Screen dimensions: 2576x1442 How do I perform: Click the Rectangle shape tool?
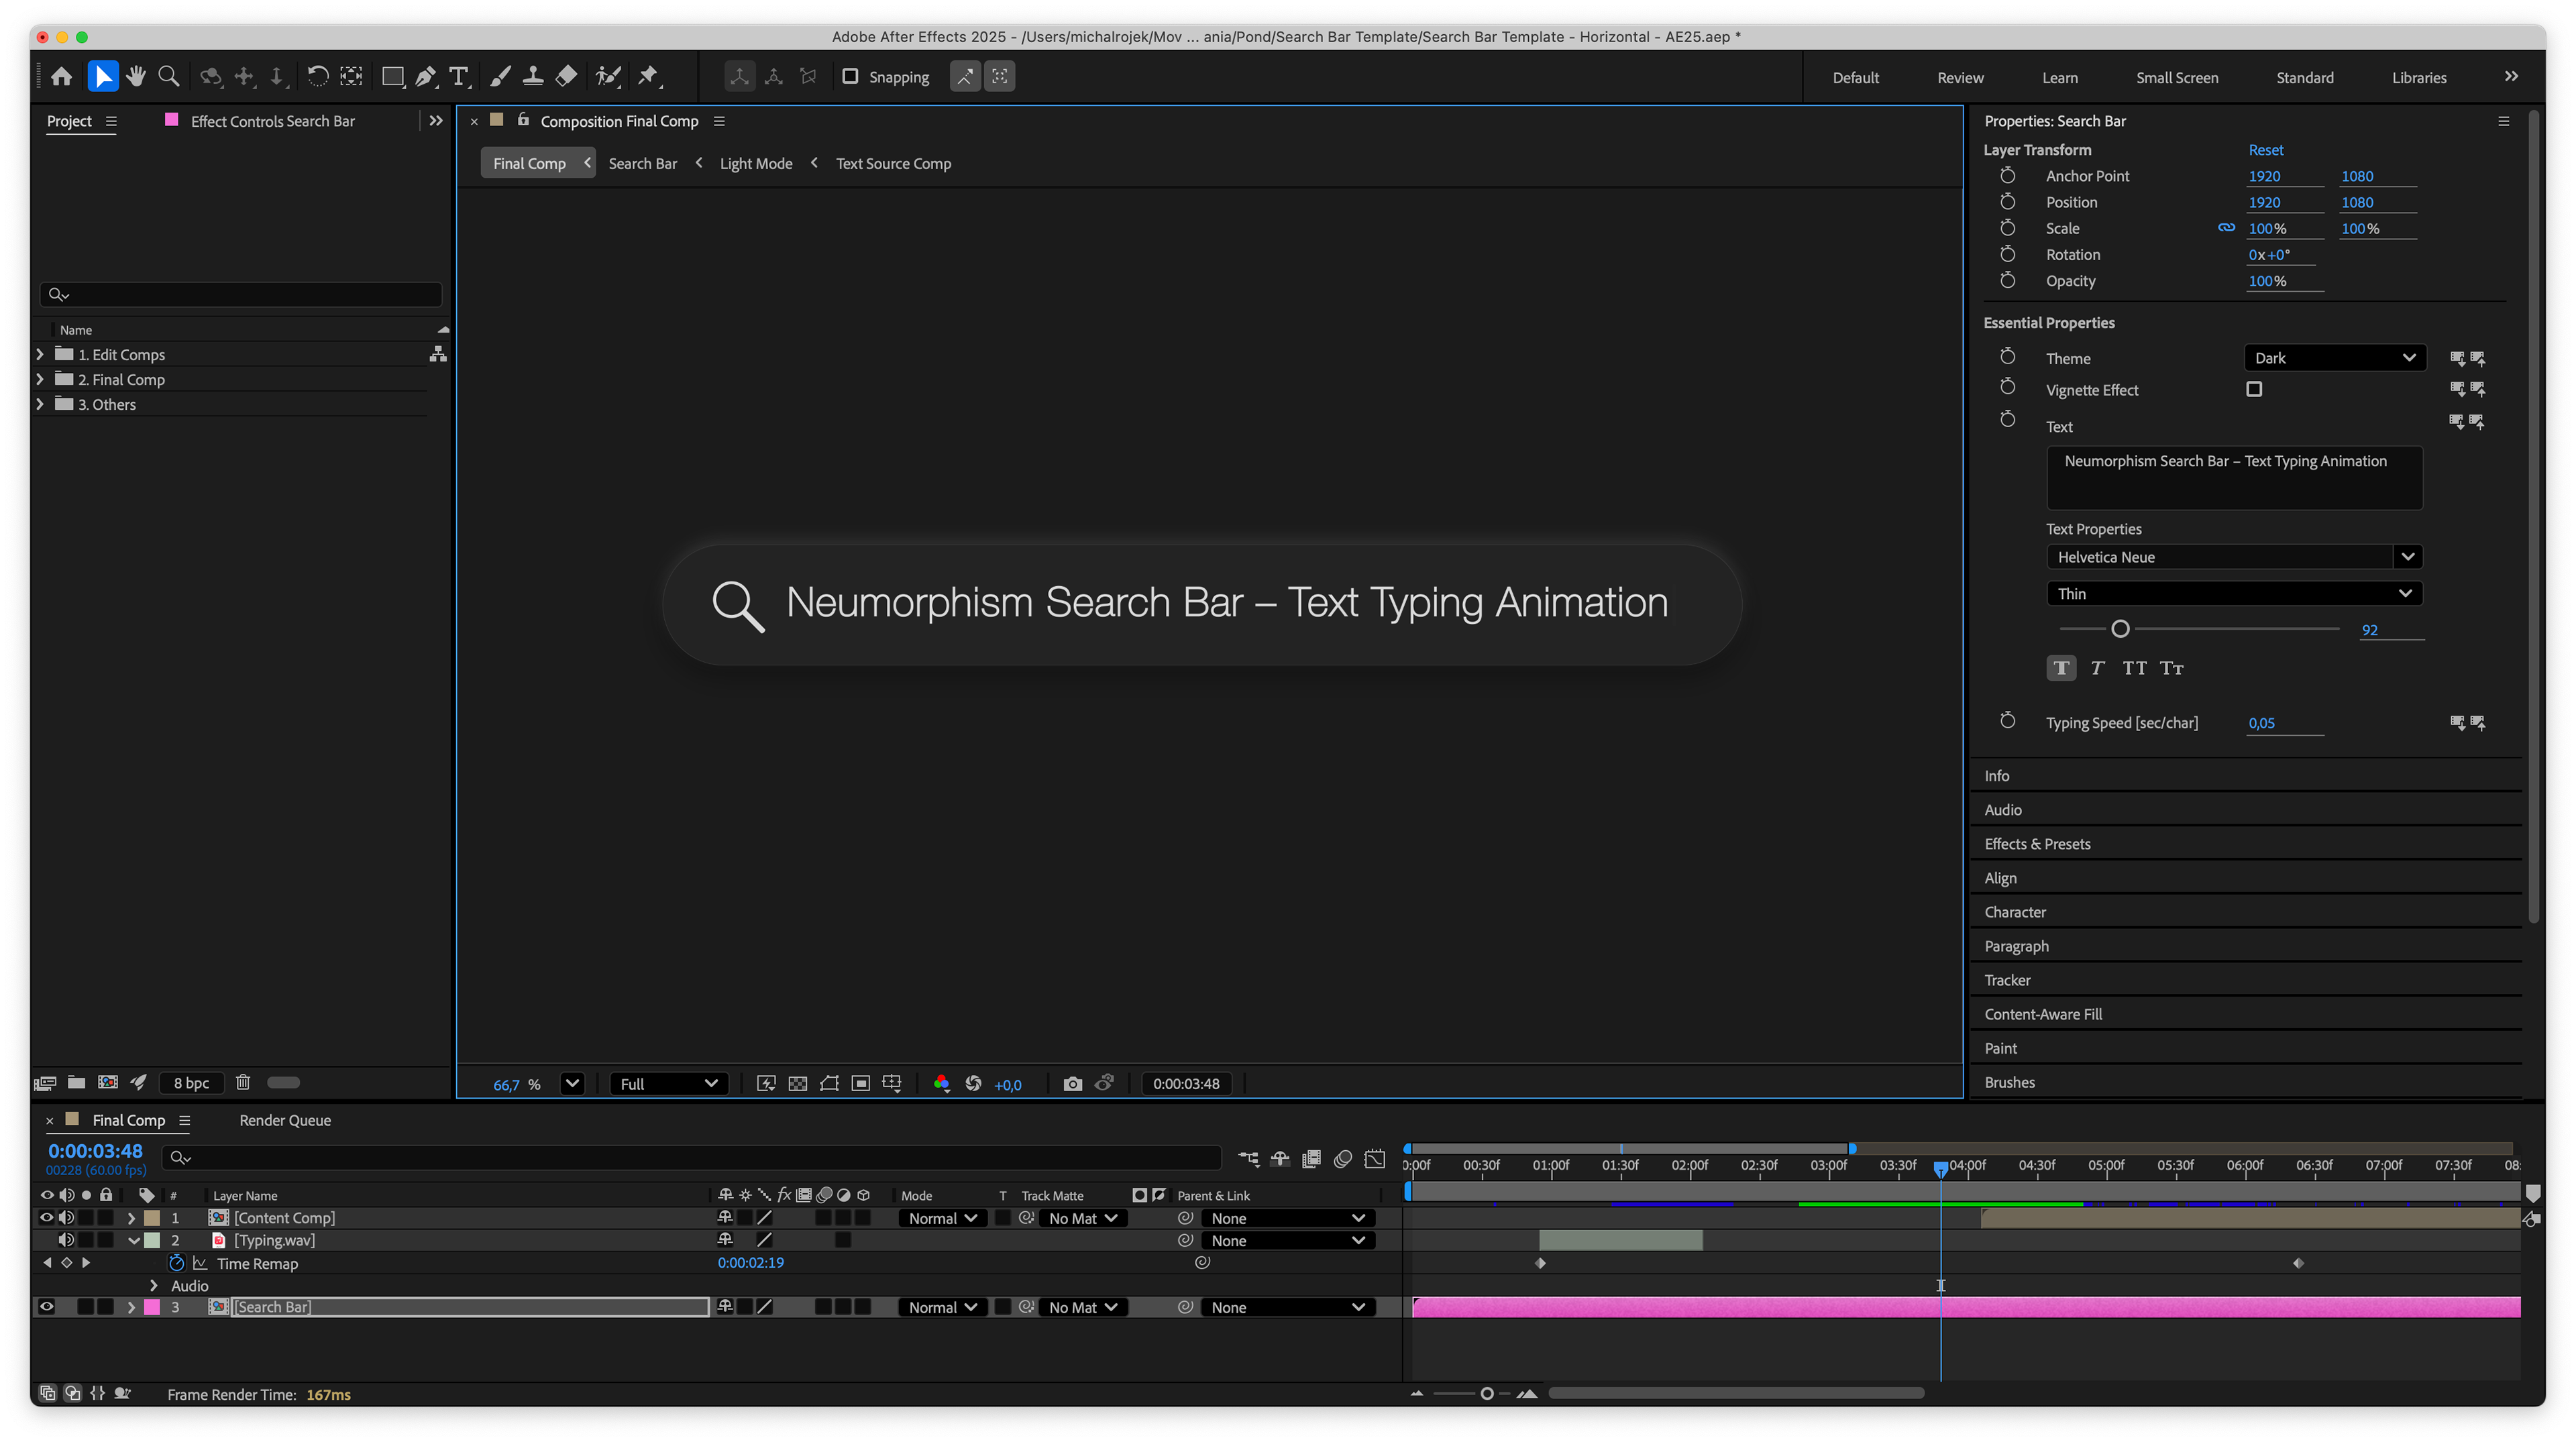[x=392, y=77]
